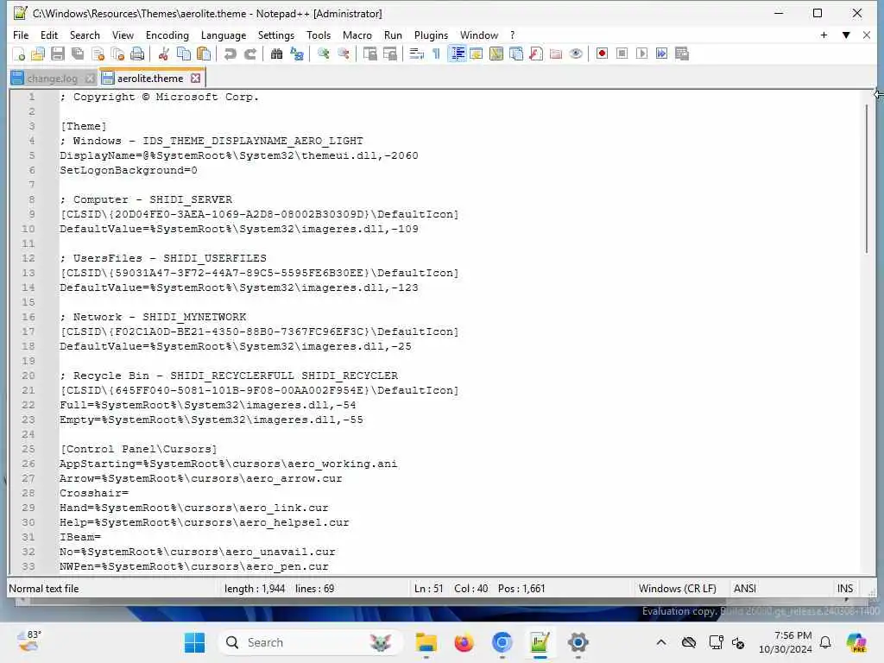Open the File menu
This screenshot has width=884, height=663.
click(21, 35)
